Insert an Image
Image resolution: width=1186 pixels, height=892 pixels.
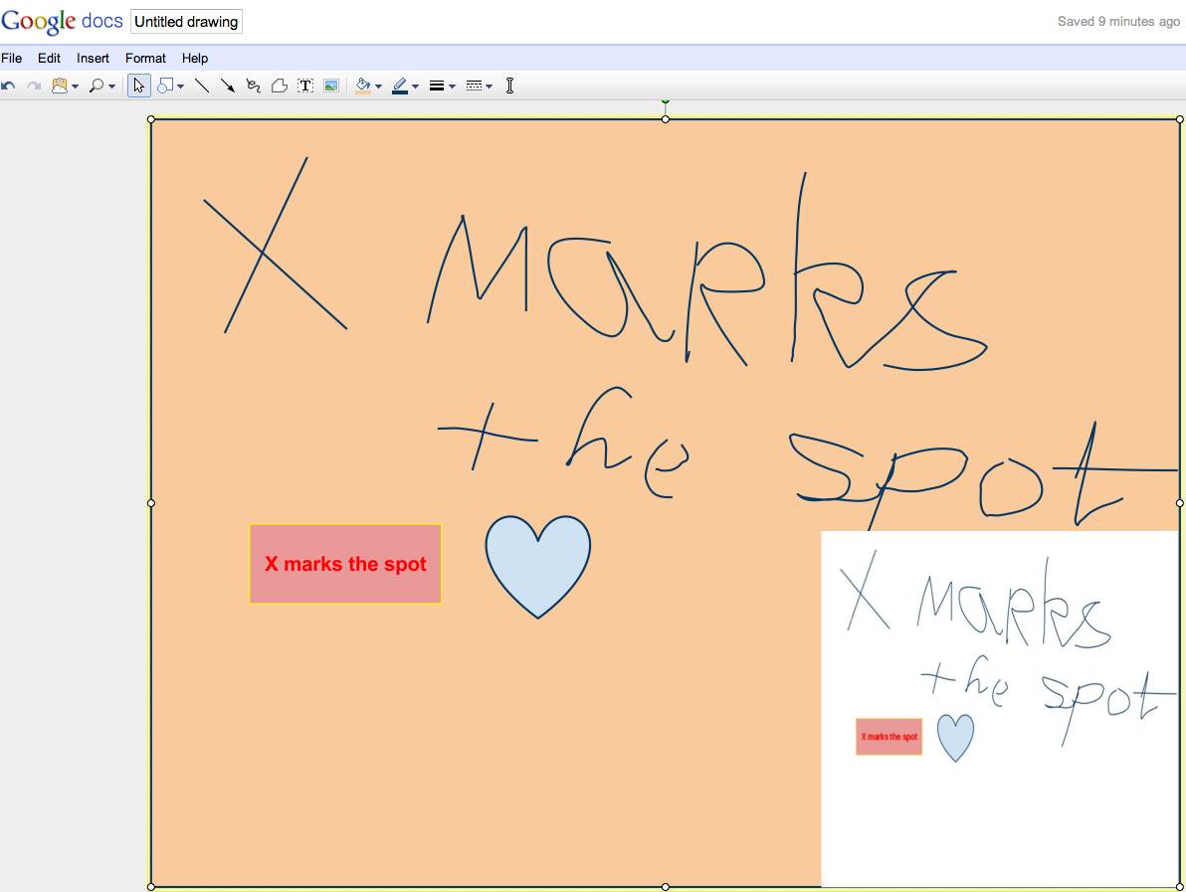pos(330,86)
